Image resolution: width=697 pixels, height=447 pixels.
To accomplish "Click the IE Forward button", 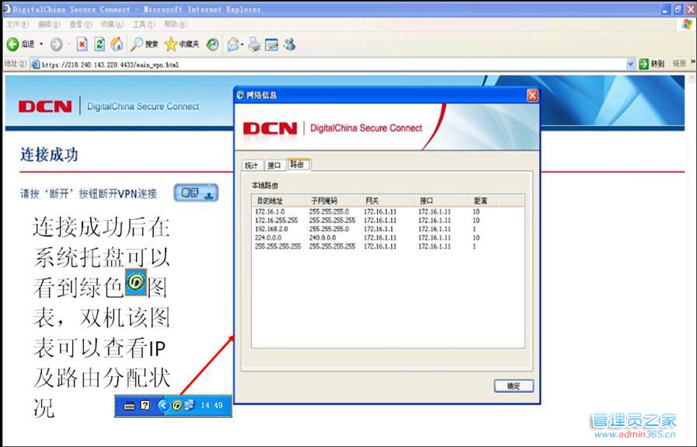I will coord(56,44).
